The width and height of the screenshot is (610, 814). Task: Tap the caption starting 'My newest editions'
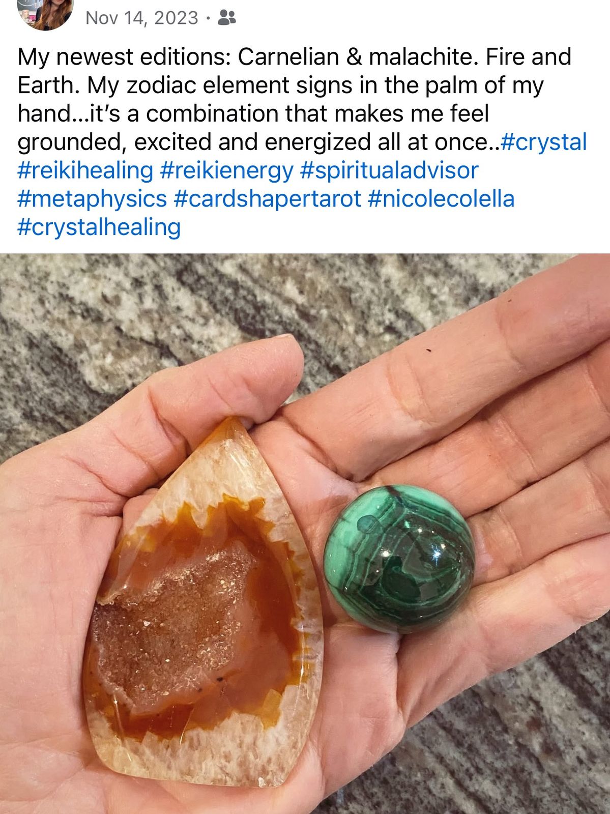(x=302, y=141)
